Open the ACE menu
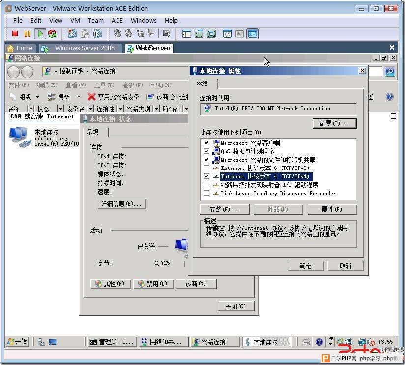Screen dimensions: 405x365 click(117, 21)
